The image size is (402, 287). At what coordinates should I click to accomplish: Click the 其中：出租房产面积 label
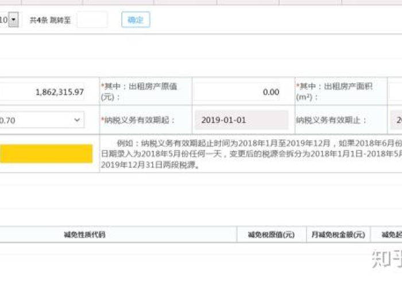pyautogui.click(x=334, y=91)
